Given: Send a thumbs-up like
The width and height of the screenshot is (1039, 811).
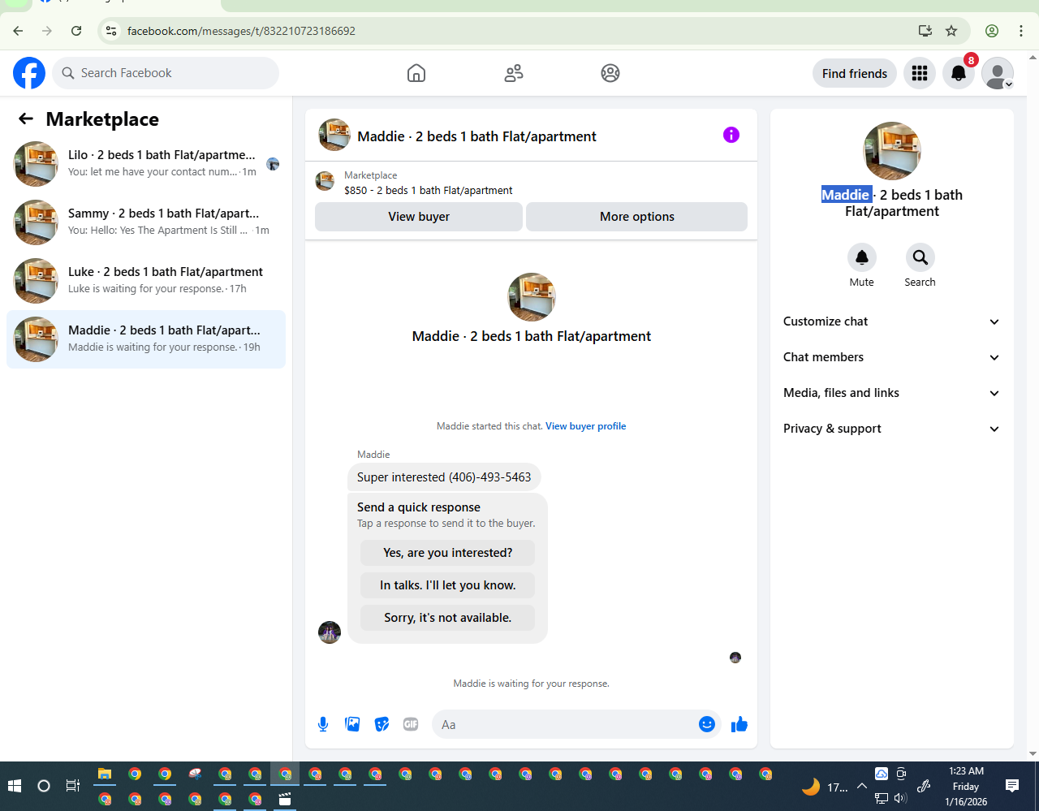Looking at the screenshot, I should (739, 724).
